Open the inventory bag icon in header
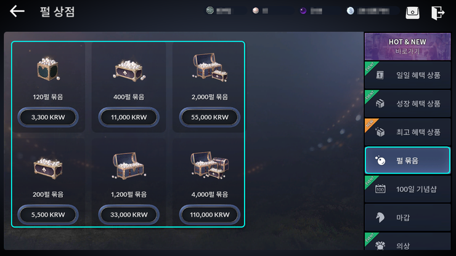The width and height of the screenshot is (456, 256). pos(412,13)
